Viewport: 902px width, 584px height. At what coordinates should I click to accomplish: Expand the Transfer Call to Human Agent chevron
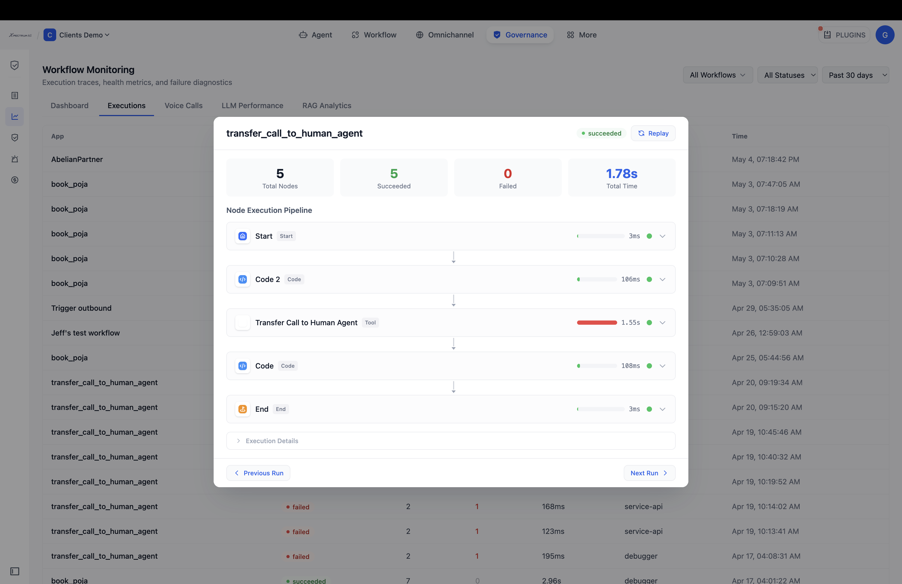(663, 323)
